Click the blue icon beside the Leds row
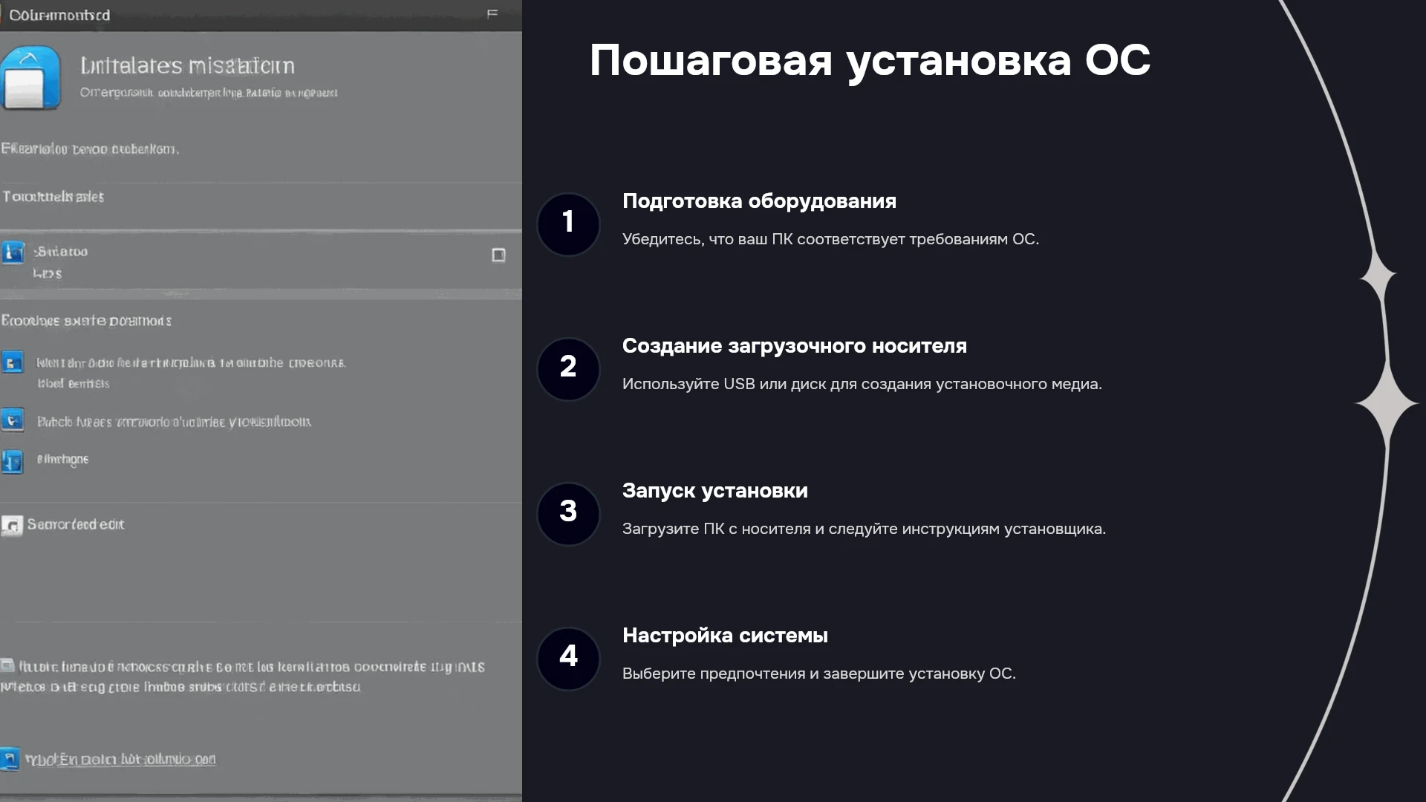 click(13, 252)
